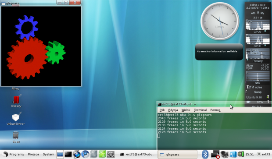
Task: Open the green spreadsheet launcher icon
Action: pyautogui.click(x=102, y=154)
